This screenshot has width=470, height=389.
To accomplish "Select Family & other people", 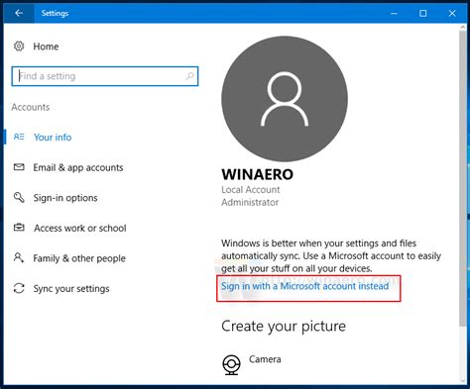I will [79, 258].
